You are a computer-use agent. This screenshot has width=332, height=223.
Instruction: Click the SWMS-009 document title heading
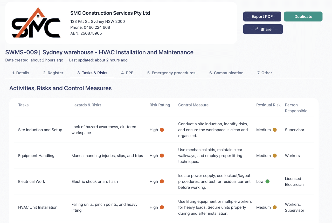tap(99, 52)
